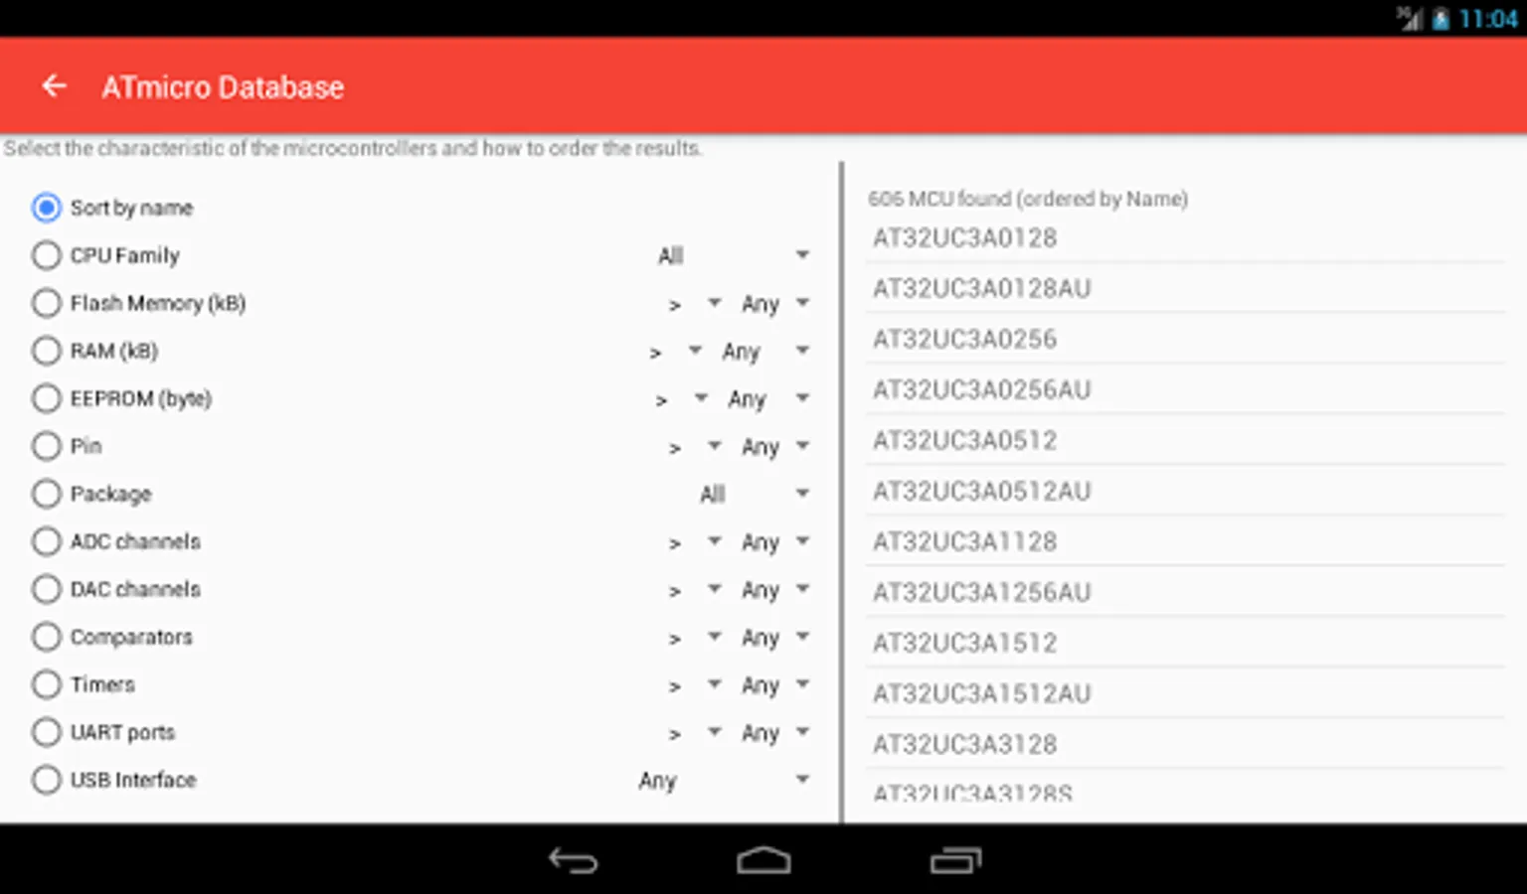
Task: Select AT32UC3A1256AU from the MCU list
Action: (x=1185, y=592)
